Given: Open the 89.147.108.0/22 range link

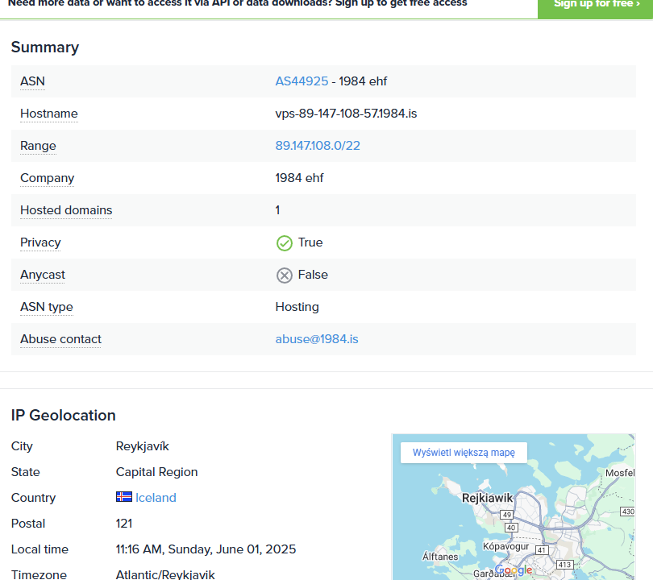Looking at the screenshot, I should pos(318,146).
